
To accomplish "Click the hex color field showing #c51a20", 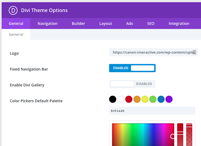I will 152,111.
